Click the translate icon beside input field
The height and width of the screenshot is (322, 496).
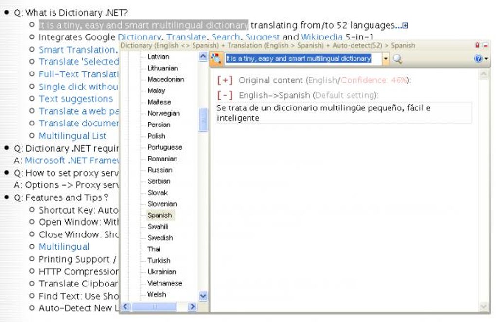tap(216, 59)
